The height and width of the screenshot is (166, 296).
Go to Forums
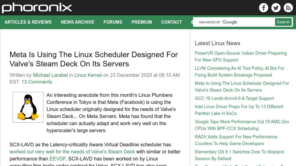[x=113, y=22]
